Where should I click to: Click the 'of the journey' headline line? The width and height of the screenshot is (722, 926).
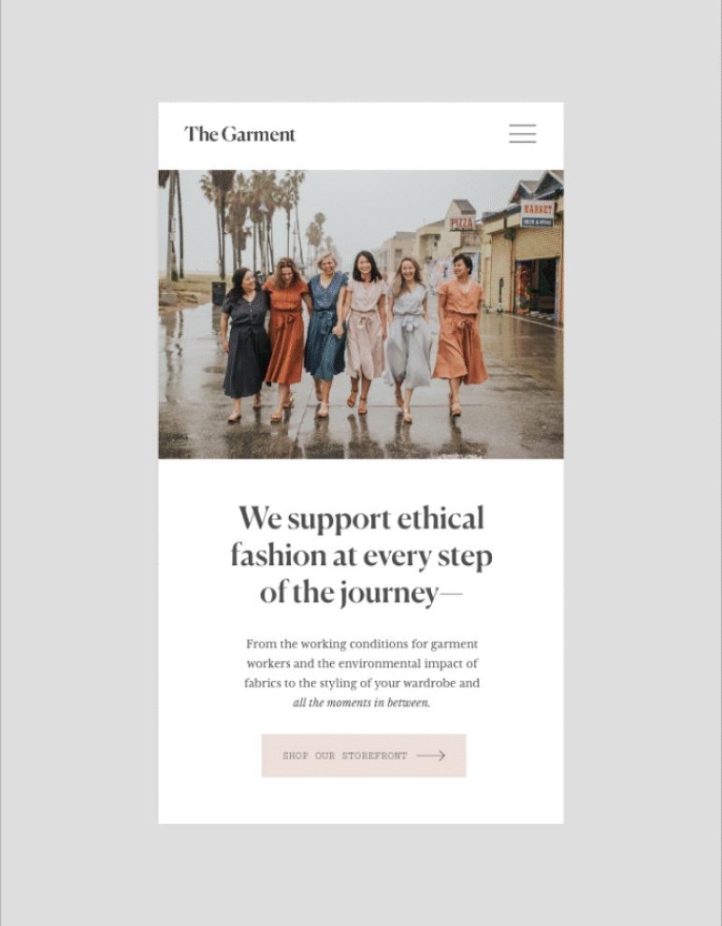[349, 593]
